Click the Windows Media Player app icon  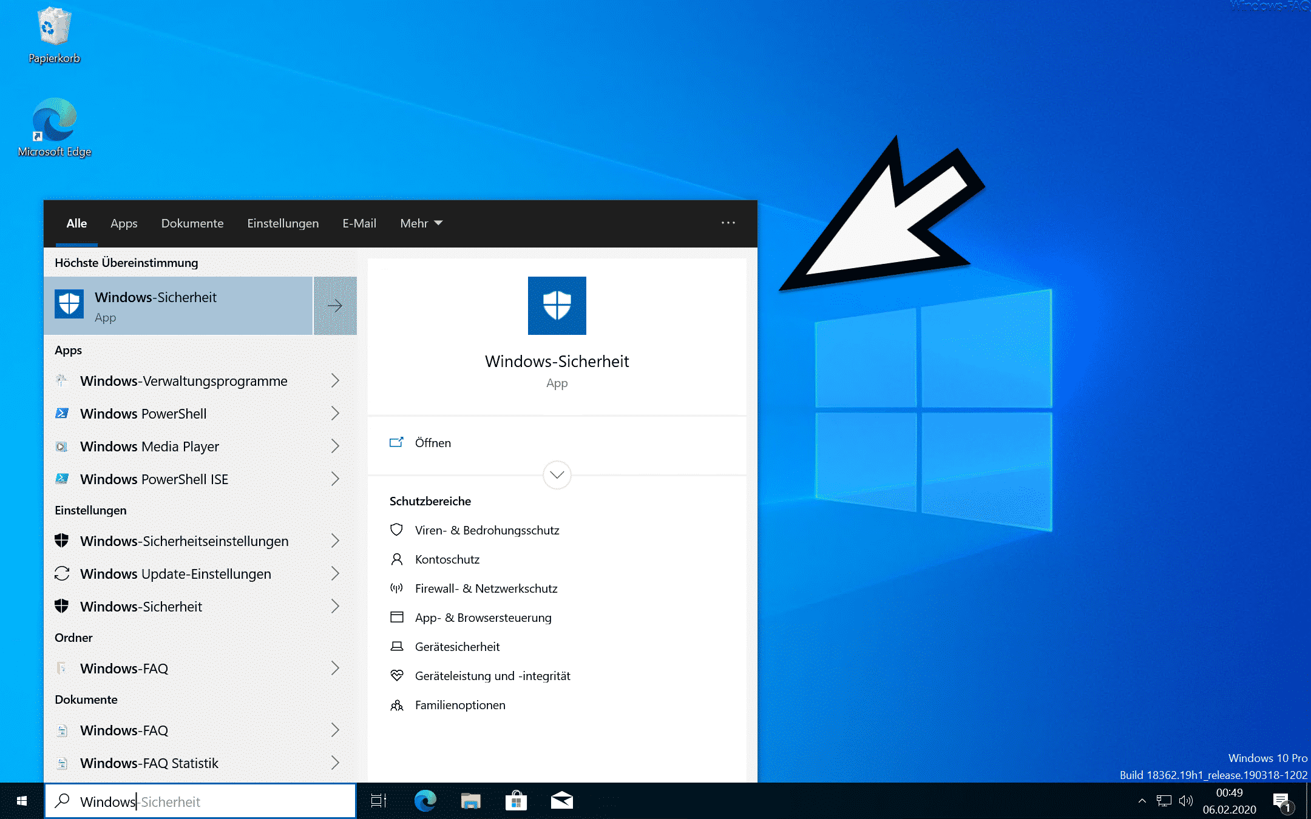pos(62,446)
